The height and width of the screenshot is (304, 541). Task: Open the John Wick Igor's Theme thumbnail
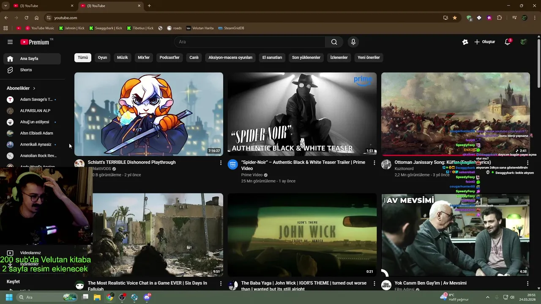pos(302,235)
